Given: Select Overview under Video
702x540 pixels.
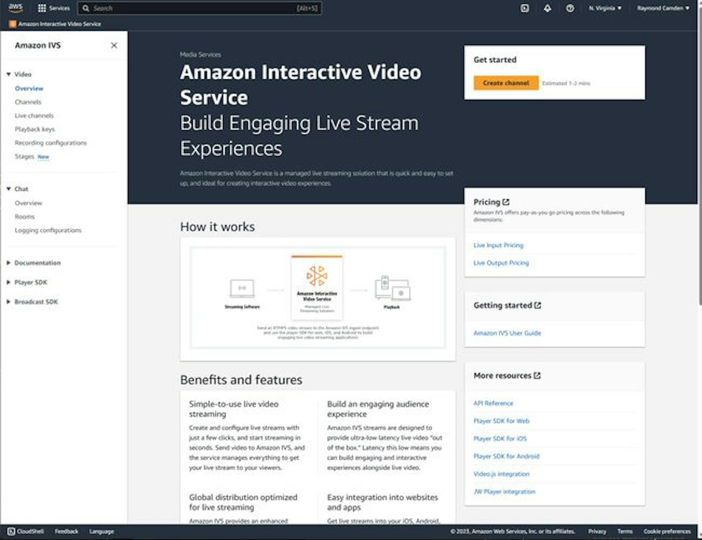Looking at the screenshot, I should pyautogui.click(x=29, y=88).
